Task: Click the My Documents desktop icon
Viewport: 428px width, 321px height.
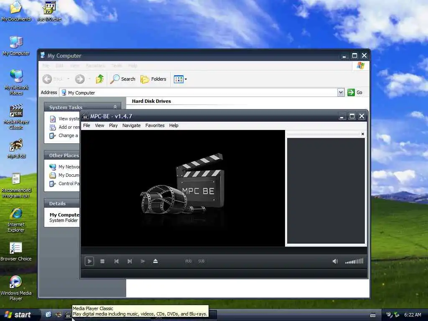Action: tap(16, 11)
